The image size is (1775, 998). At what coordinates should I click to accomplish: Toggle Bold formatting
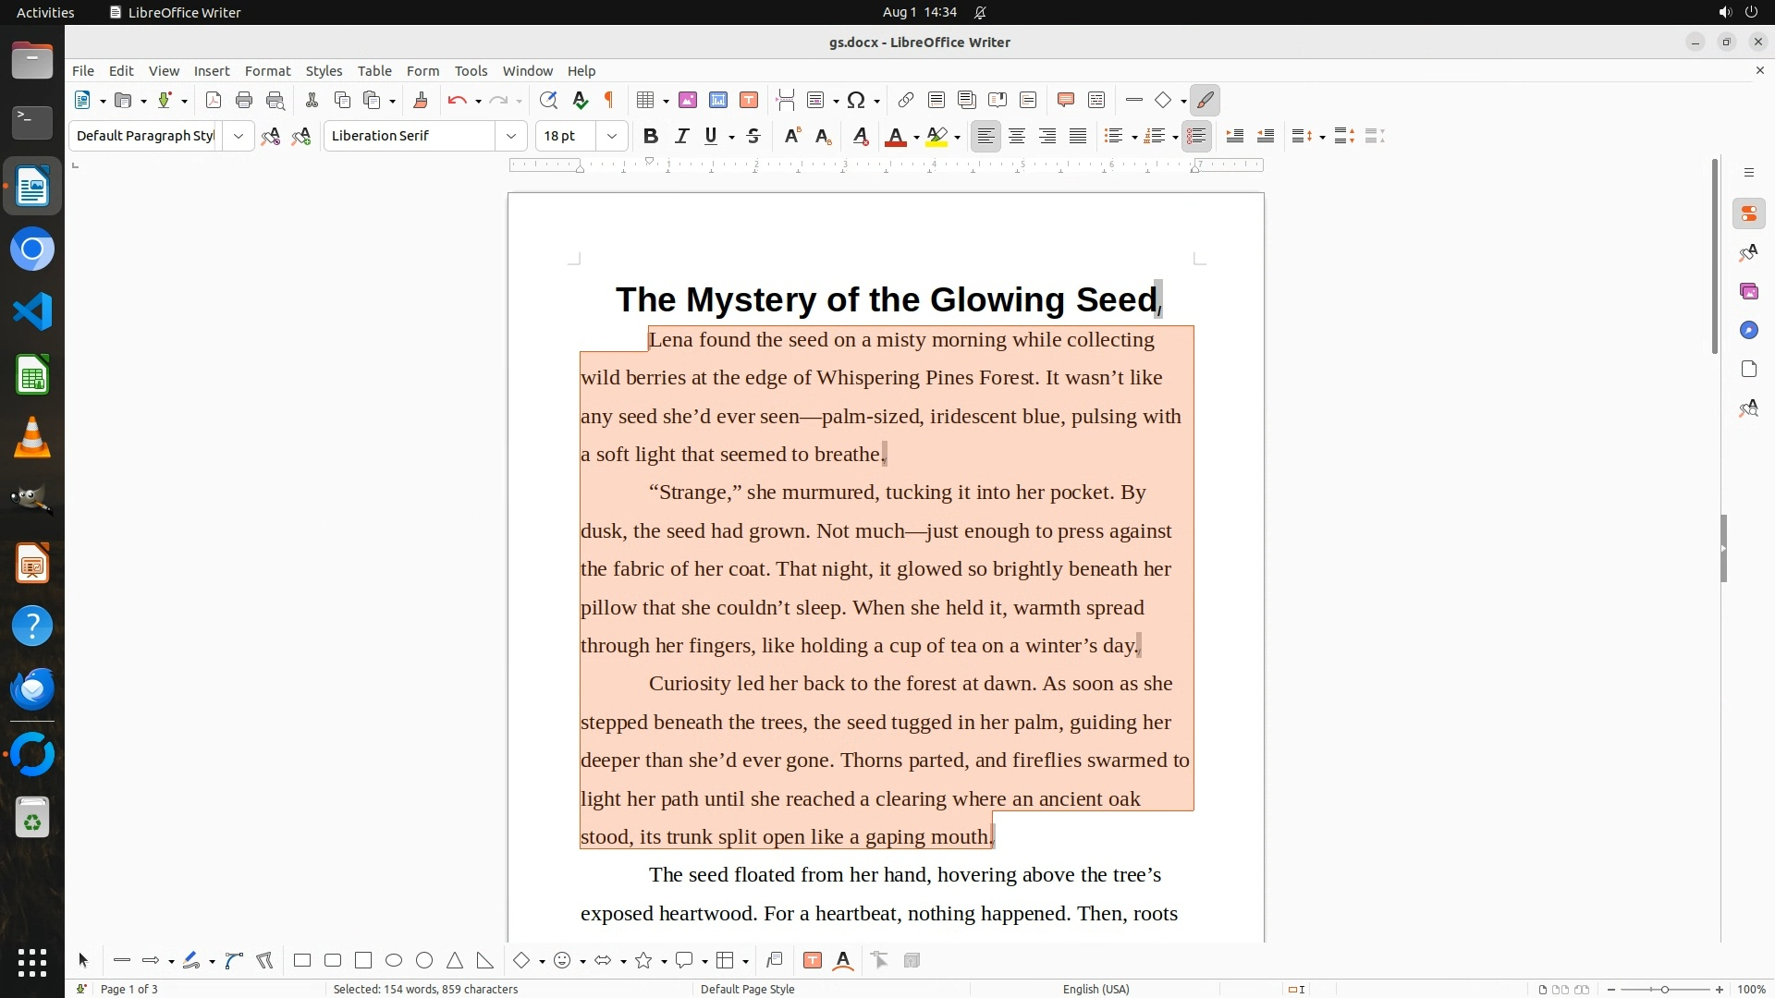pos(651,137)
